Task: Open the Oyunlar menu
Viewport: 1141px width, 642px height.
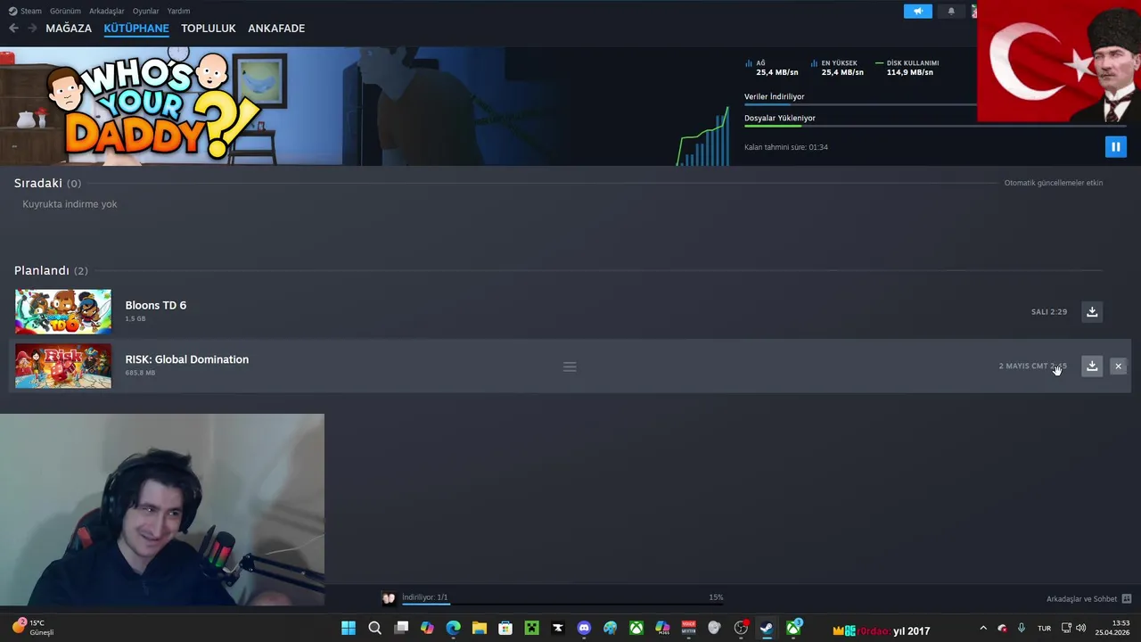Action: click(x=146, y=12)
